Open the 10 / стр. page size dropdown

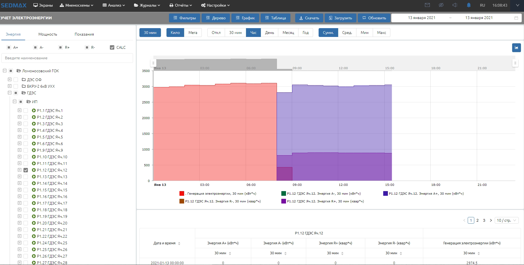[x=507, y=220]
